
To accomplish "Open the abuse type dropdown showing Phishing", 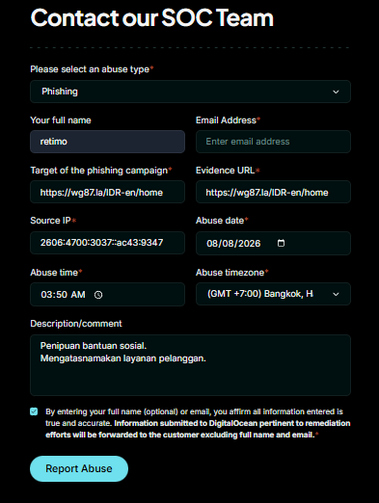I will tap(190, 92).
